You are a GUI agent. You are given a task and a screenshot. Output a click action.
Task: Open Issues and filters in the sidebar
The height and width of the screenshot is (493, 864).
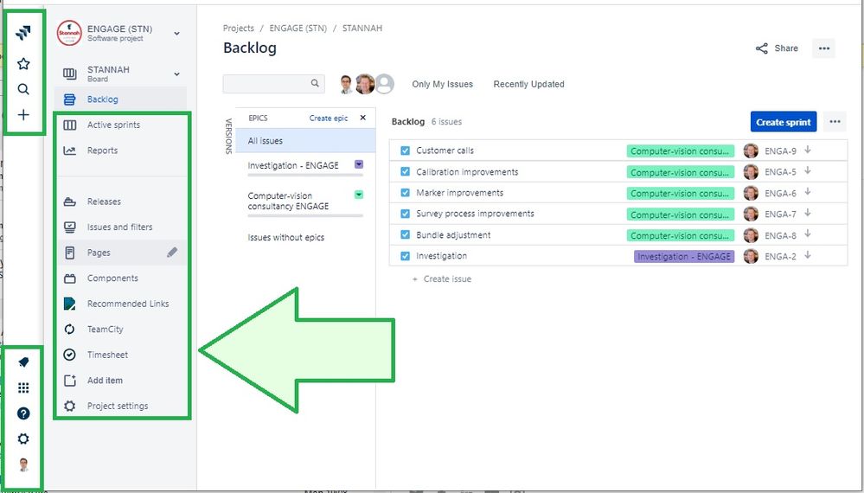[121, 227]
